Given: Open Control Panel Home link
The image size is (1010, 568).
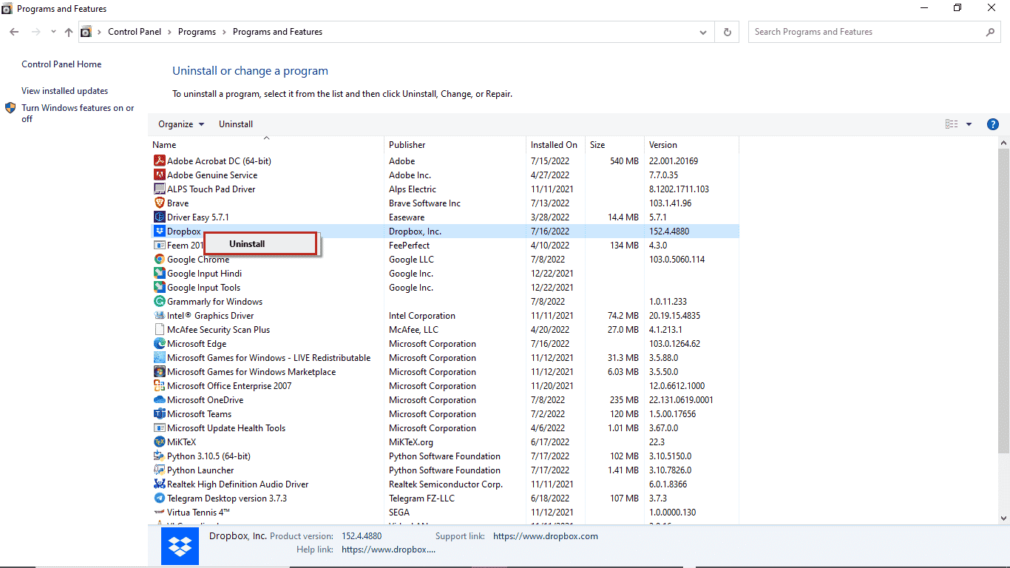Looking at the screenshot, I should (61, 64).
